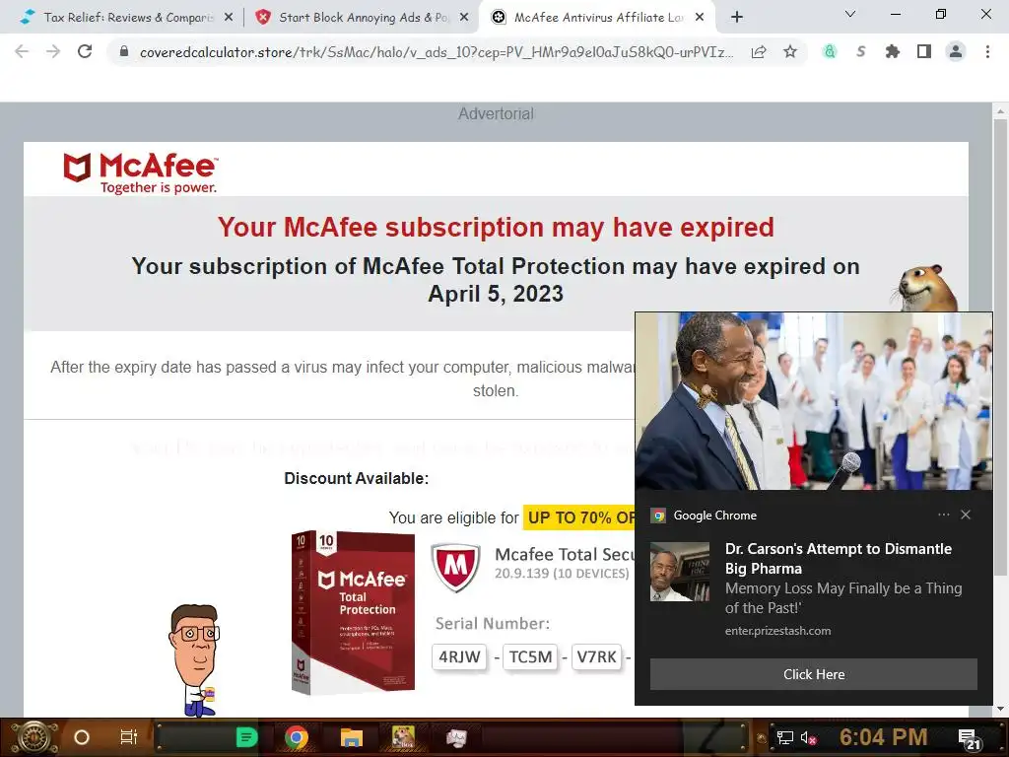1009x757 pixels.
Task: Click the serial segment V7RK
Action: 596,656
